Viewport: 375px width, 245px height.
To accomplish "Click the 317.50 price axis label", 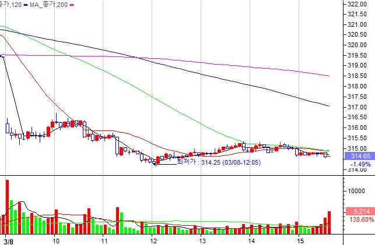I will pyautogui.click(x=357, y=97).
